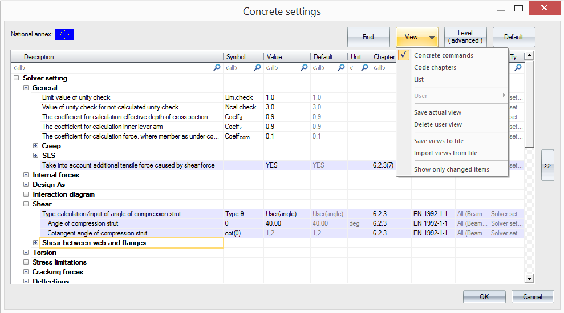Click the EU national annex flag icon
This screenshot has height=313, width=564.
[x=64, y=35]
